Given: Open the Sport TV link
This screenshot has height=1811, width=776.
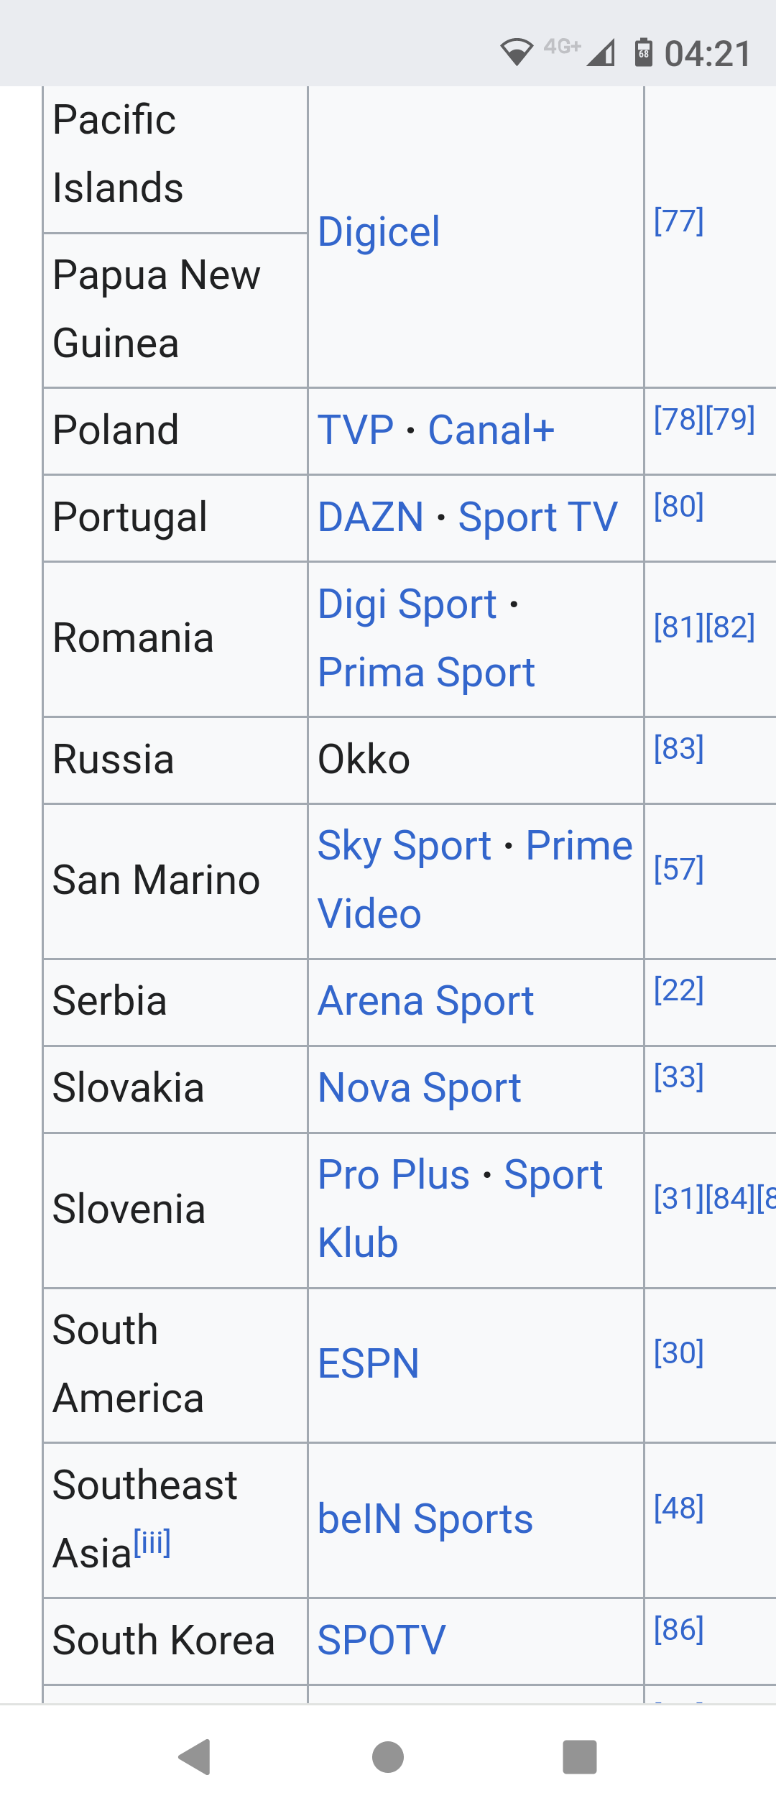Looking at the screenshot, I should 538,517.
